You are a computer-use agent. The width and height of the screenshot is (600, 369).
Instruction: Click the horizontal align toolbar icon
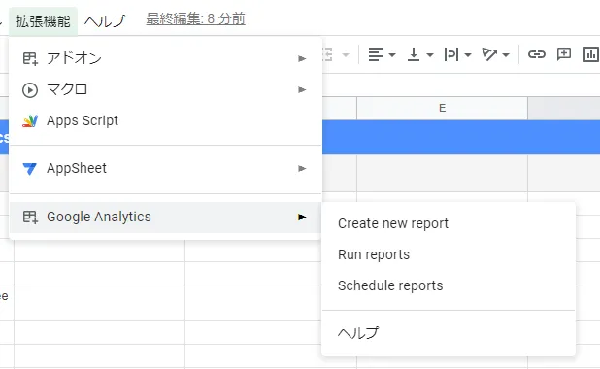(x=376, y=54)
